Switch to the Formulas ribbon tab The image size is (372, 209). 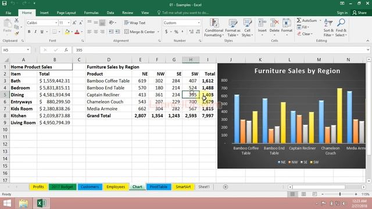coord(91,13)
